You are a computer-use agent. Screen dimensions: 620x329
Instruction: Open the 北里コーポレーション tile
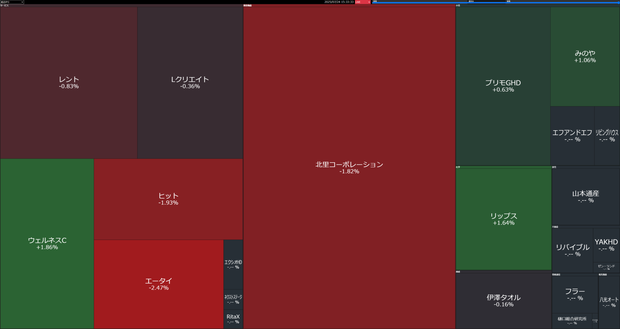[x=349, y=168]
